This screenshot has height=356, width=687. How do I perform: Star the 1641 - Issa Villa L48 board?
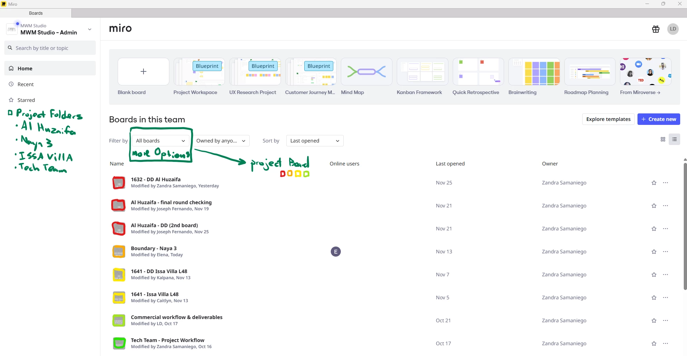654,298
